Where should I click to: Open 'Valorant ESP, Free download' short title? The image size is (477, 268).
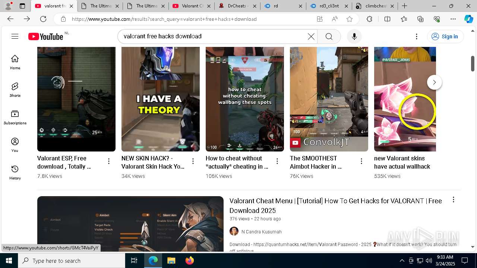64,162
